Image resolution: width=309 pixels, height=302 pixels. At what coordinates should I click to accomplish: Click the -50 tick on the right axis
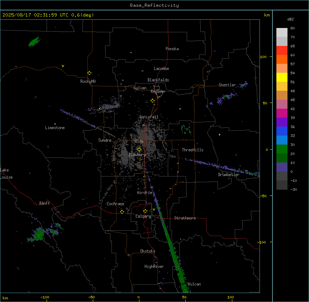click(263, 196)
